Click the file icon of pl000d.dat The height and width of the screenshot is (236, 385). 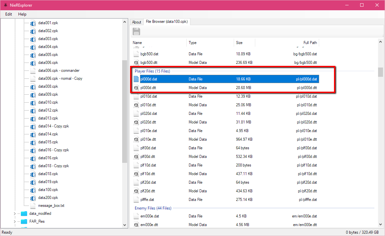coord(136,79)
